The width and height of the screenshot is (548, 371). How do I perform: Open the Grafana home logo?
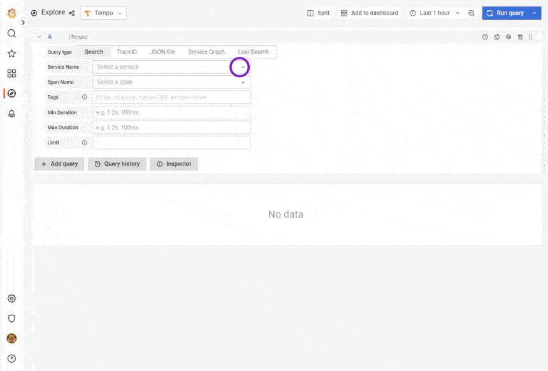click(11, 13)
